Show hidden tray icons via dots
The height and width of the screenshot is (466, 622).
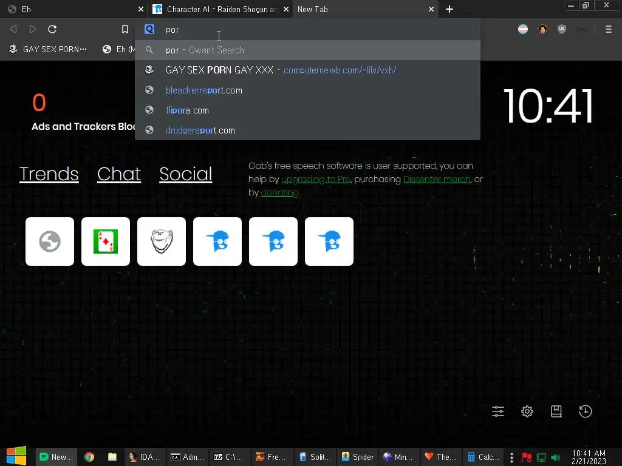(x=511, y=458)
